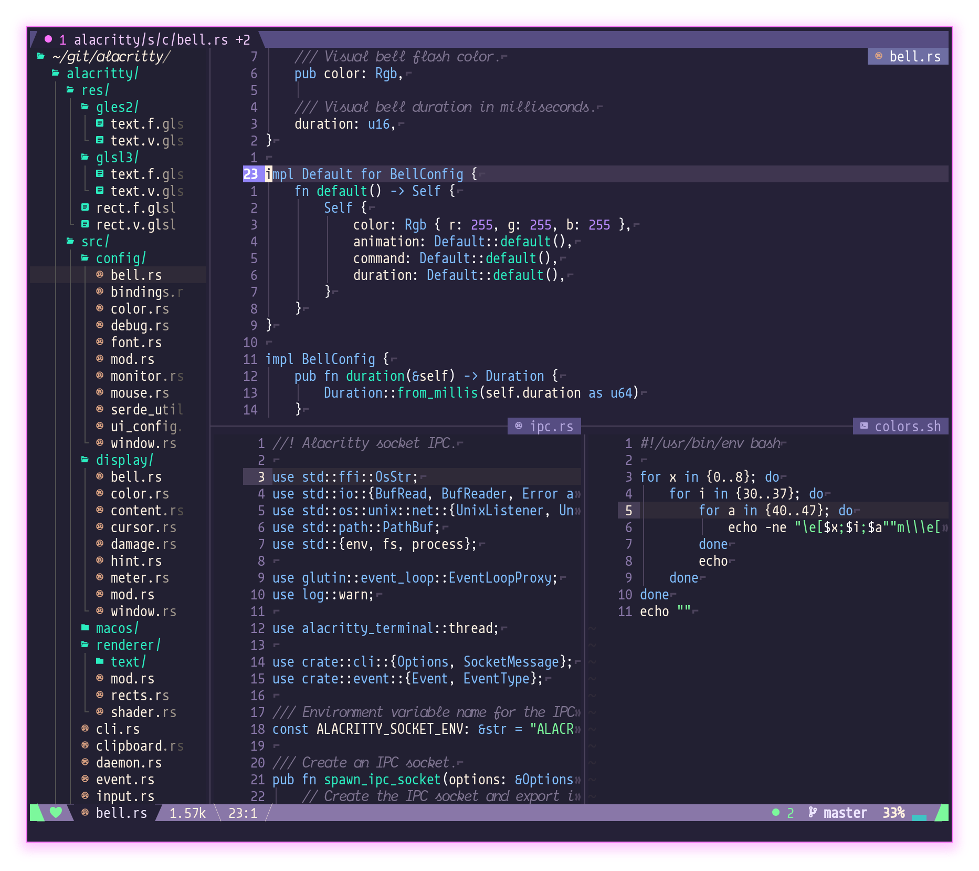The height and width of the screenshot is (871, 979).
Task: Click Rust icon beside monitor.rs
Action: pos(100,376)
